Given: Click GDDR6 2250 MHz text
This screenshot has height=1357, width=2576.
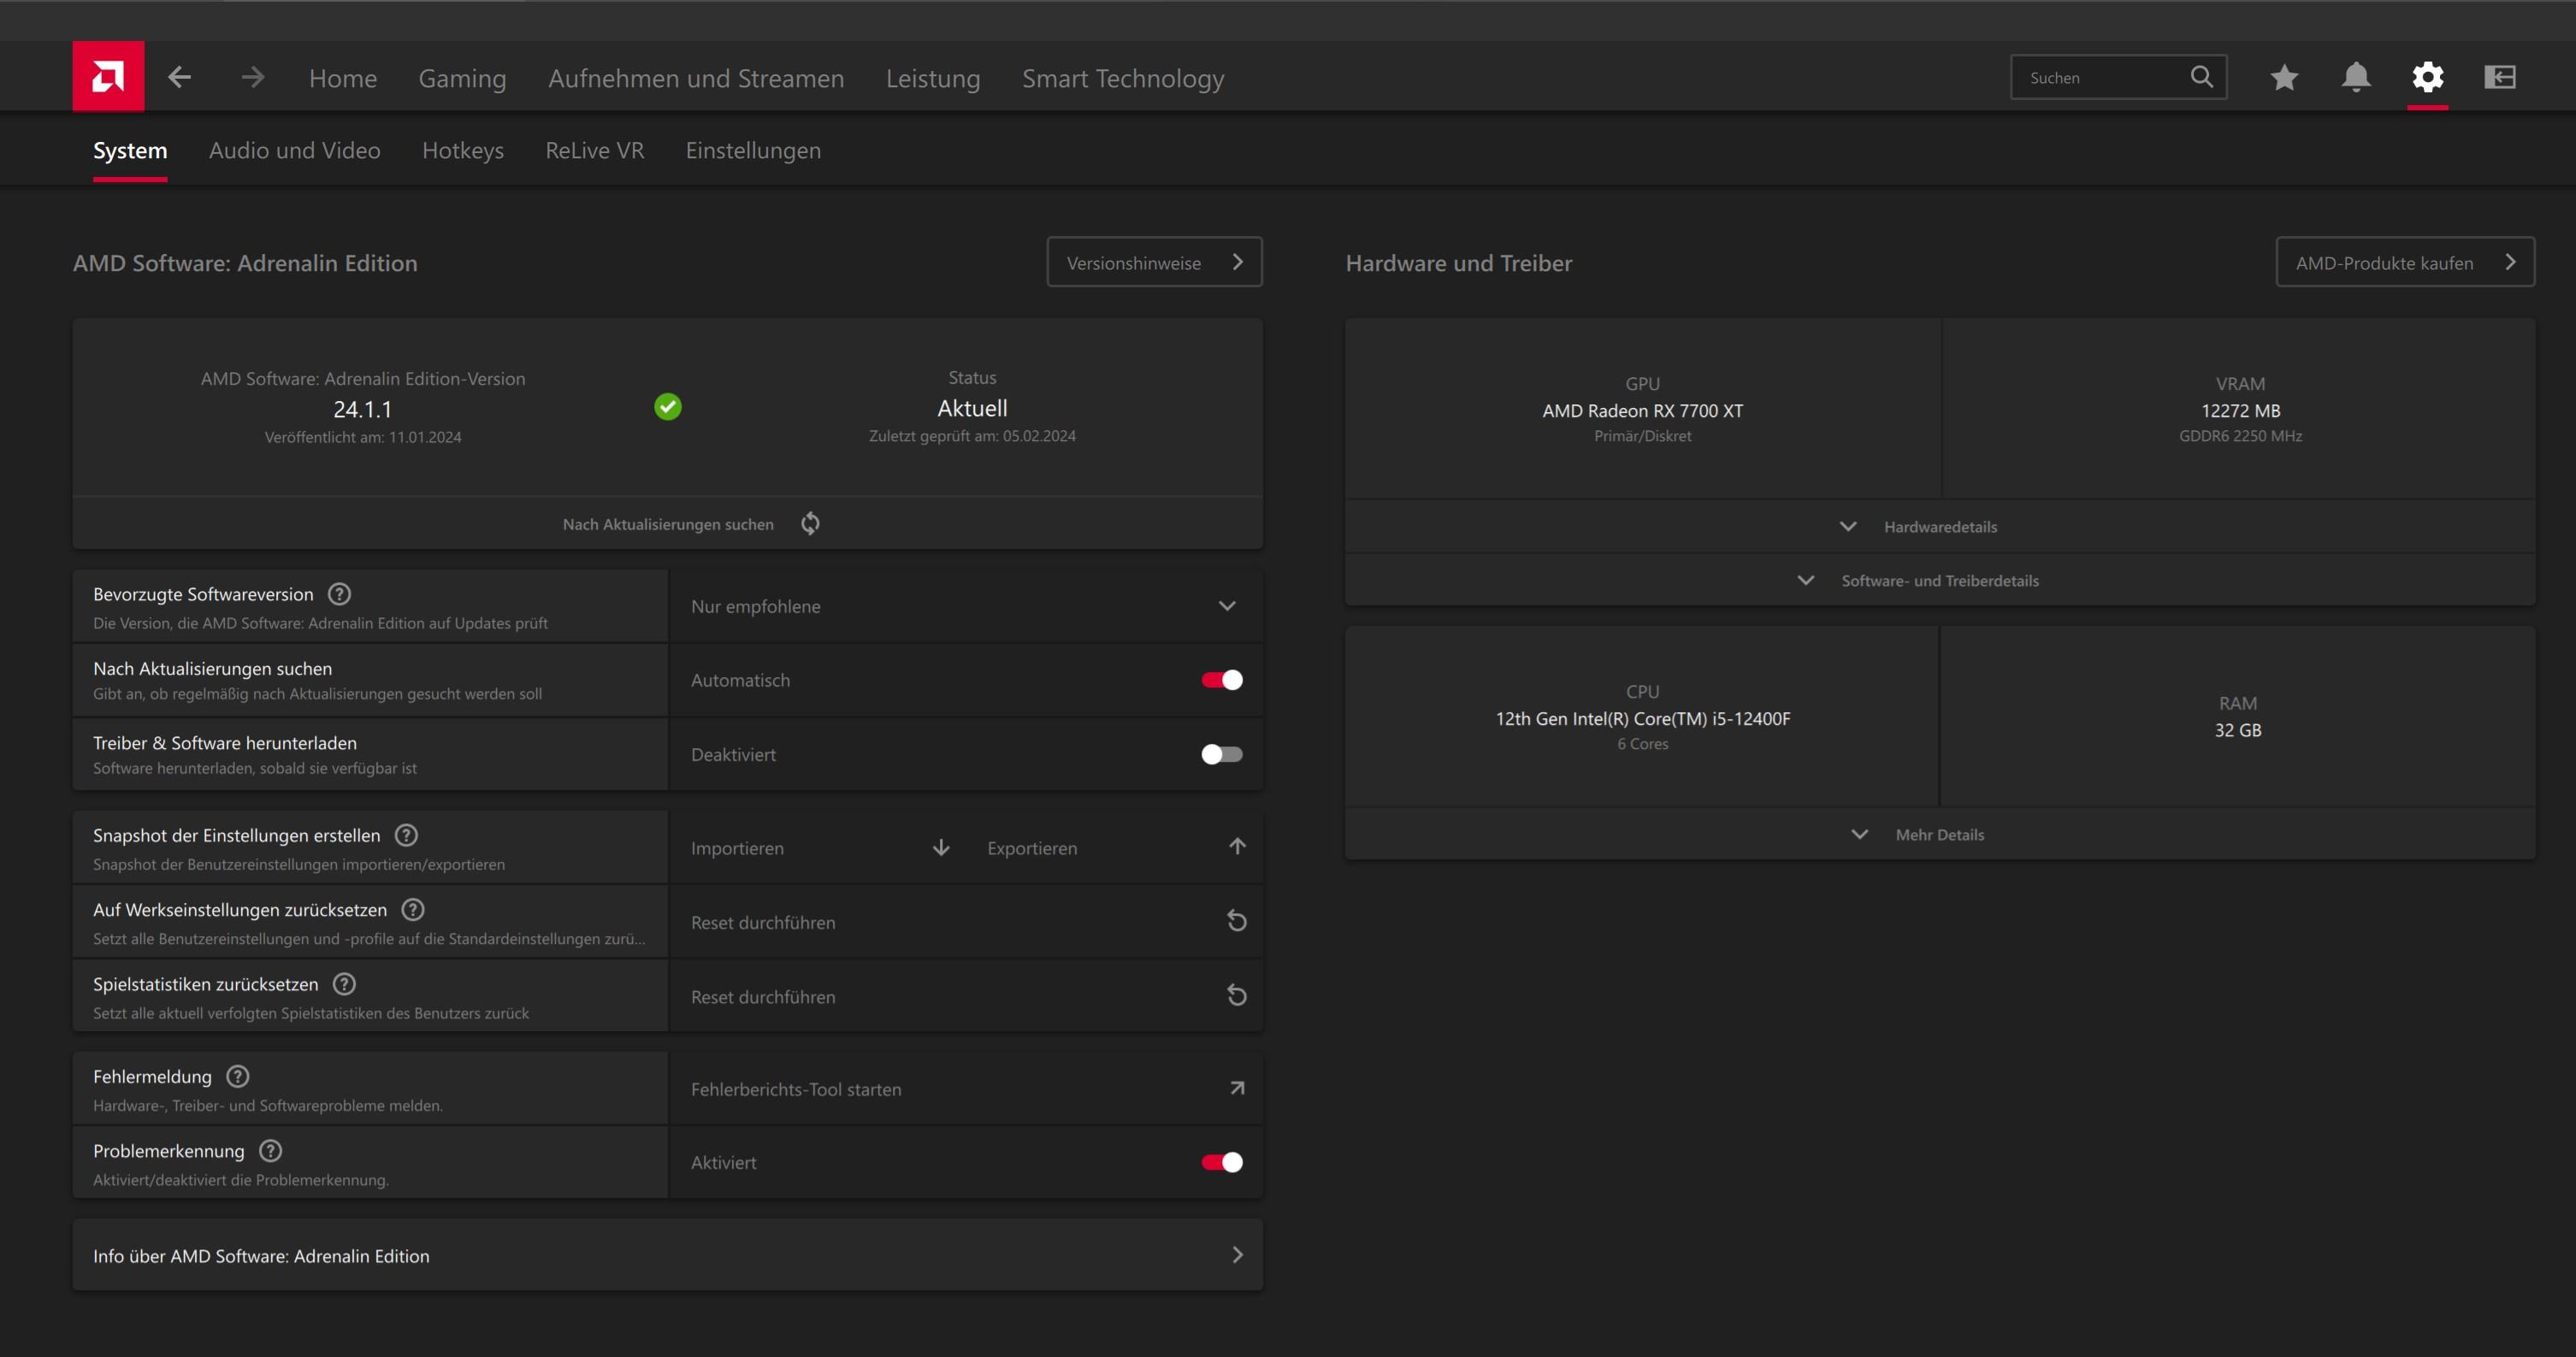Looking at the screenshot, I should pyautogui.click(x=2240, y=436).
